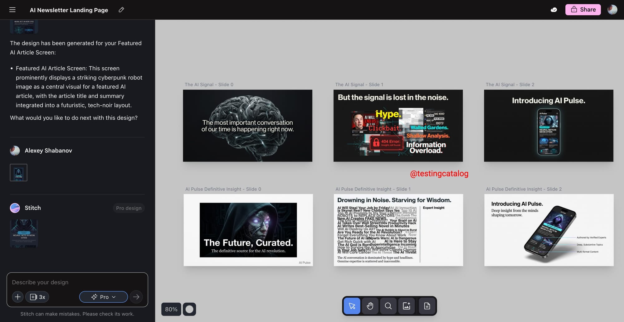Open the document notes tool
The width and height of the screenshot is (624, 322).
(427, 306)
